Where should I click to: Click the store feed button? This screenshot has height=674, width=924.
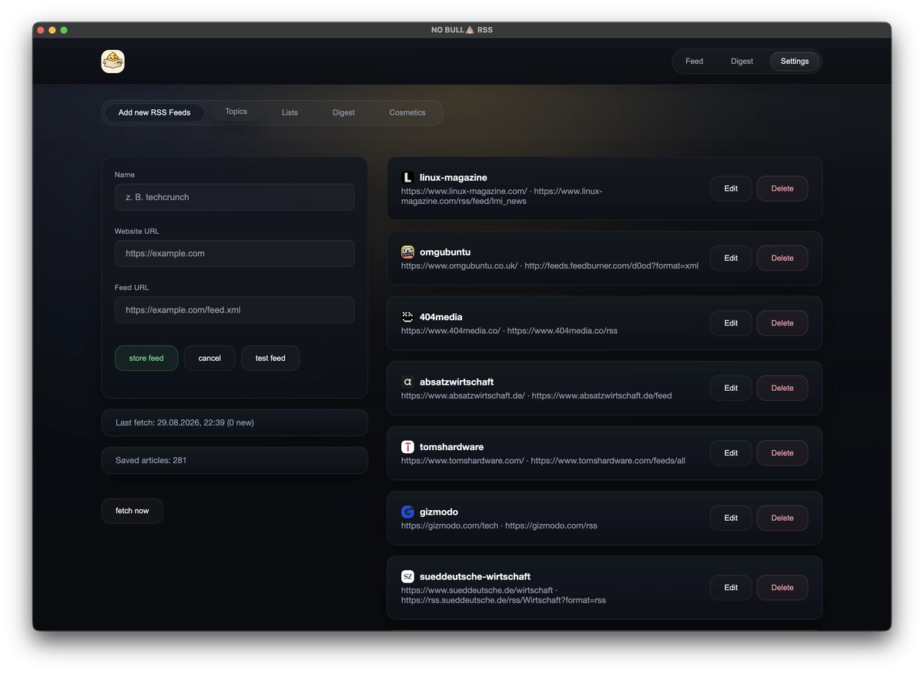click(146, 358)
